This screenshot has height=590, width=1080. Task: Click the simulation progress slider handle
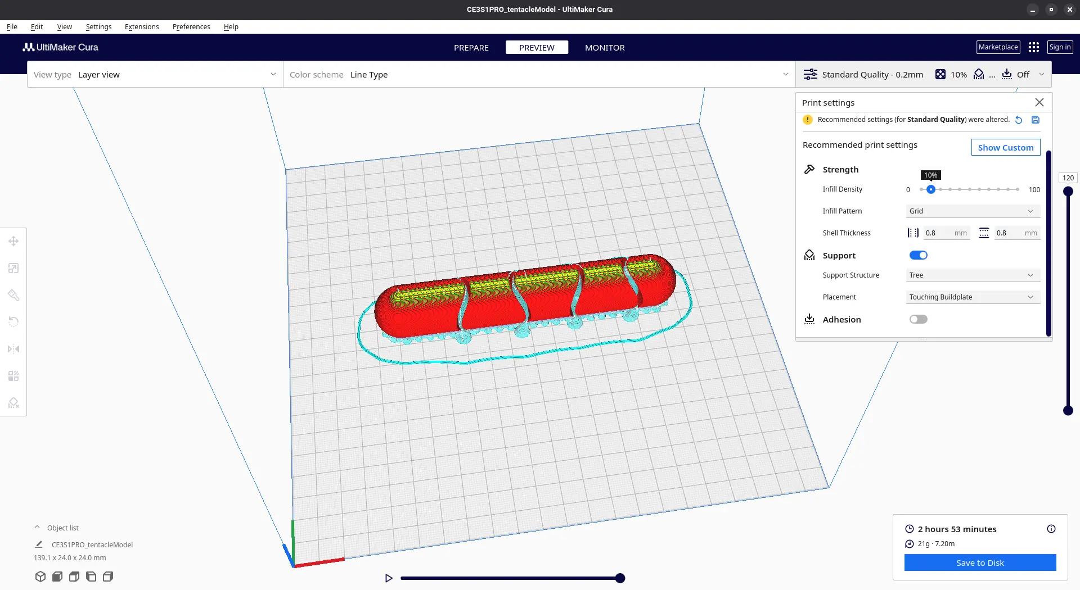[x=620, y=578]
